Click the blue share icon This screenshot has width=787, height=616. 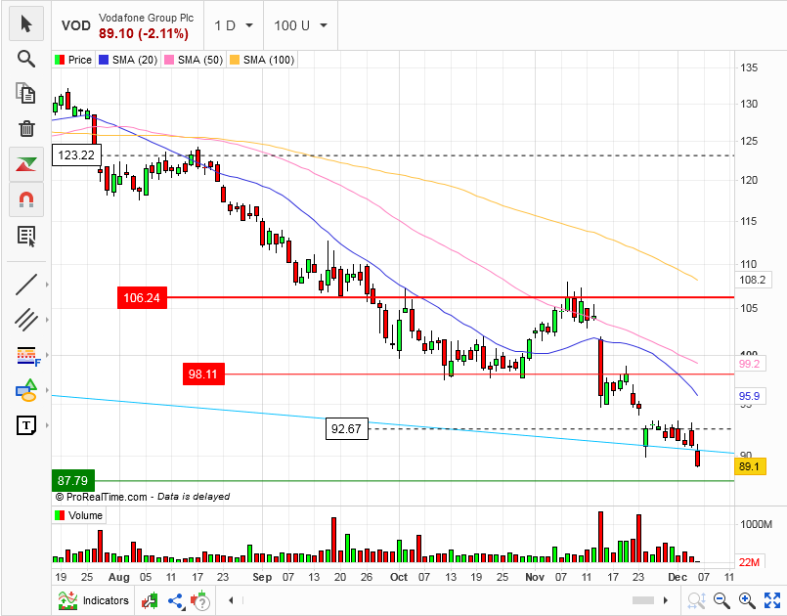pos(176,600)
